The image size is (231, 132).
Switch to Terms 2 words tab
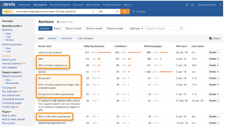point(74,28)
